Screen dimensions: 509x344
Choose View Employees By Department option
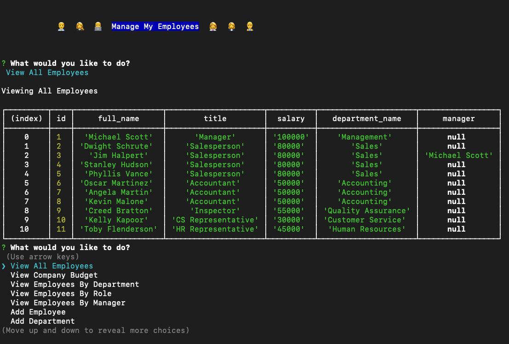(x=74, y=284)
